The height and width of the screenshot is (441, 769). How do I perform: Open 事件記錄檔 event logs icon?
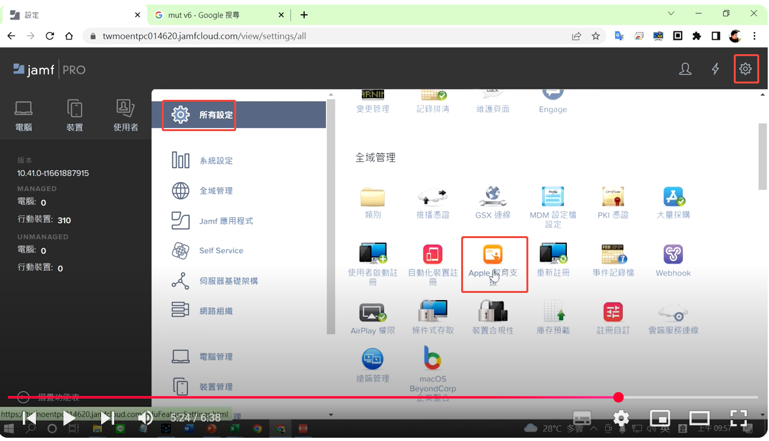coord(613,254)
